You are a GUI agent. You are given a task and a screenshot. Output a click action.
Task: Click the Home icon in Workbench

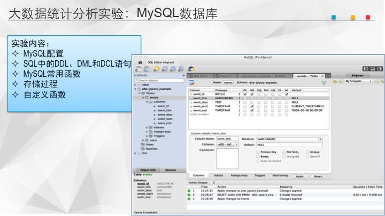tap(139, 61)
